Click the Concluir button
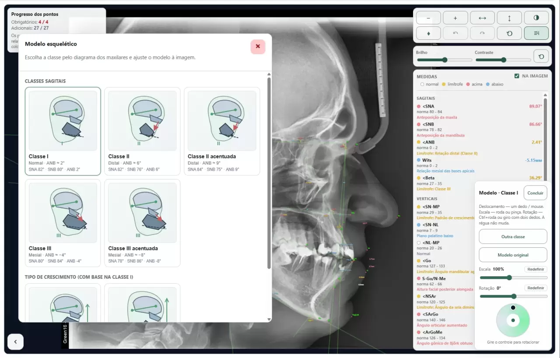 535,193
